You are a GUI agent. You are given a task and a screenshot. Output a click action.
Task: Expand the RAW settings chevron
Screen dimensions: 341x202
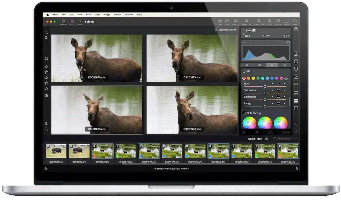(x=244, y=30)
